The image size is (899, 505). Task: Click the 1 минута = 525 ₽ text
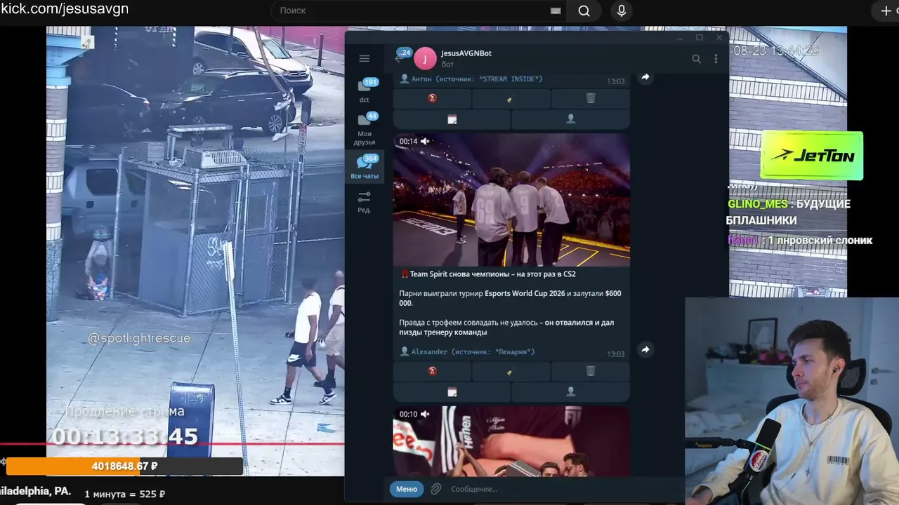click(125, 494)
